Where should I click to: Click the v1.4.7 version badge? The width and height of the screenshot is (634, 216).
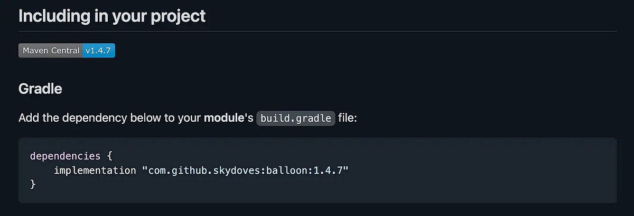coord(99,51)
